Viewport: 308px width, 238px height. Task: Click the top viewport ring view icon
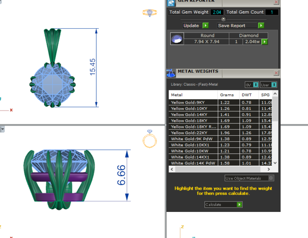(149, 13)
